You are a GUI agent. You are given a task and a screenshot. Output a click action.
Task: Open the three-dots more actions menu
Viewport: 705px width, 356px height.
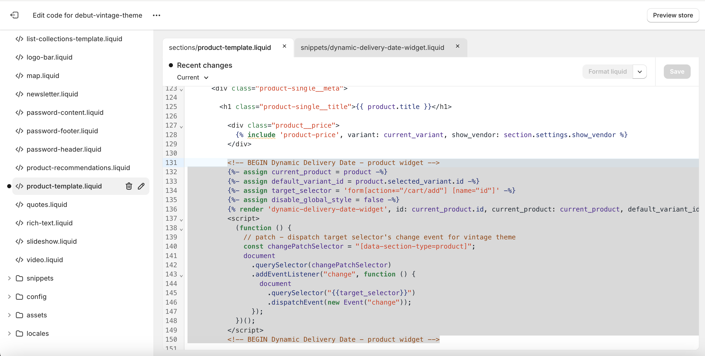pos(157,15)
